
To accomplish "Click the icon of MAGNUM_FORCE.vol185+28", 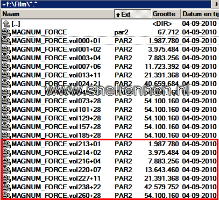I will point(6,135).
